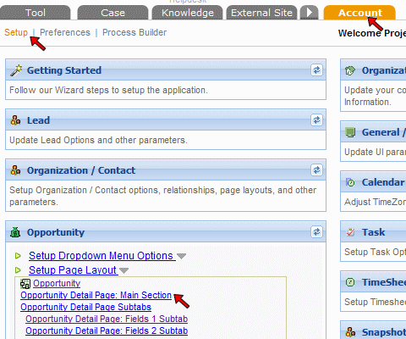Open Opportunity Detail Page: Fields 2 Subtab
406x339 pixels.
[107, 331]
